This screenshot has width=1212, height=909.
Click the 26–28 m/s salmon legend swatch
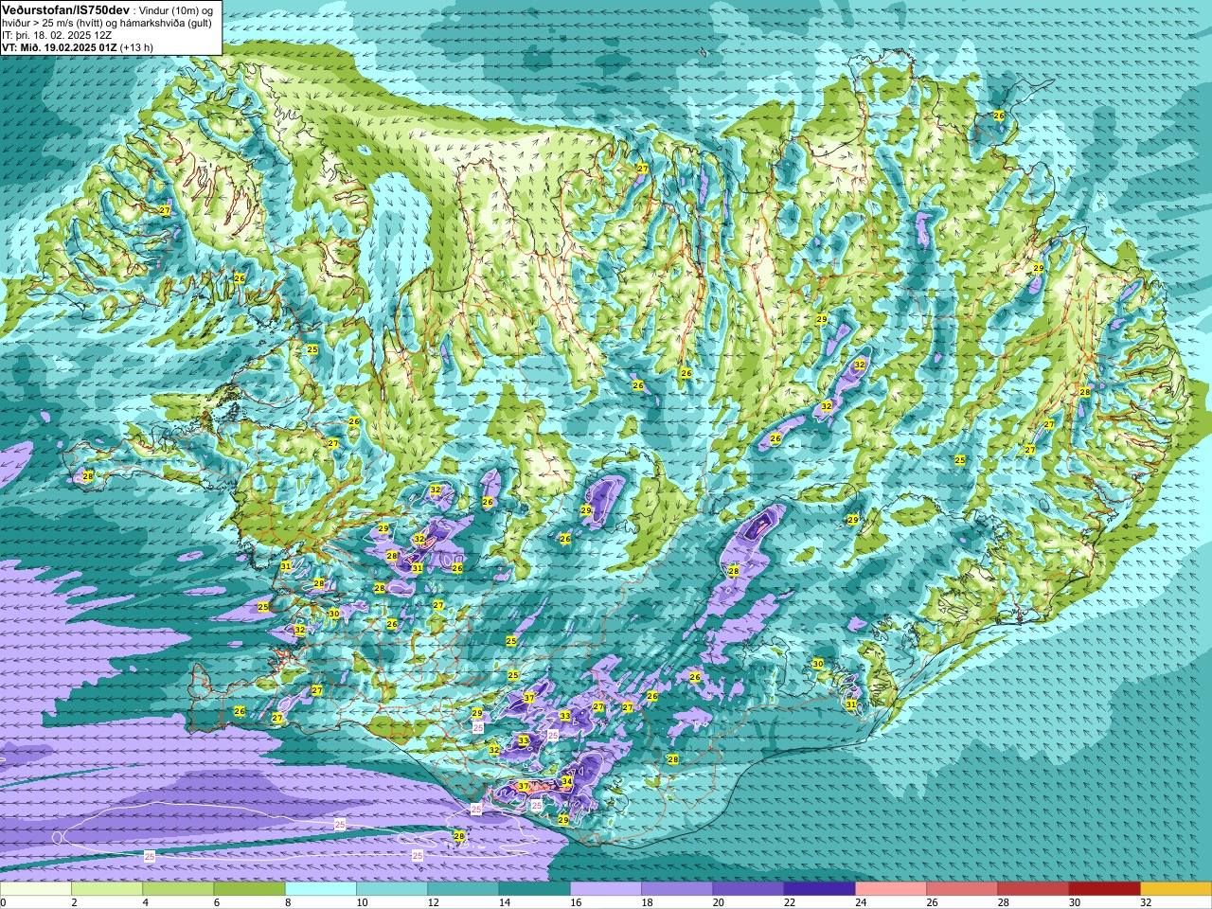tap(962, 889)
